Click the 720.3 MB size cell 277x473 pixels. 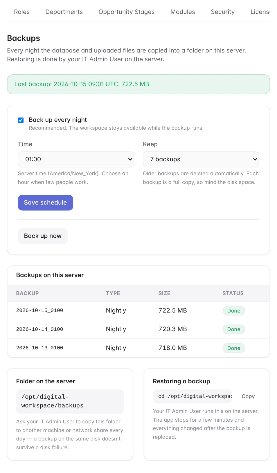click(172, 329)
